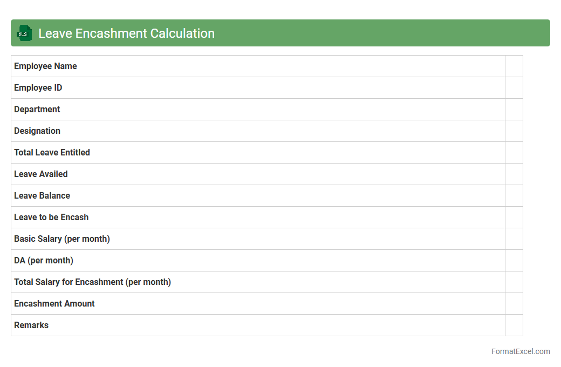561x367 pixels.
Task: Click the XLS file icon in header
Action: tap(24, 33)
